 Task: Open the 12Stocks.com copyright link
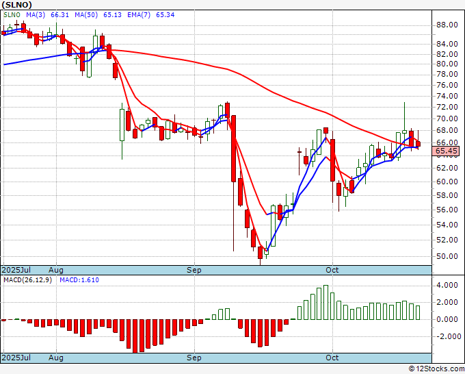(x=436, y=369)
